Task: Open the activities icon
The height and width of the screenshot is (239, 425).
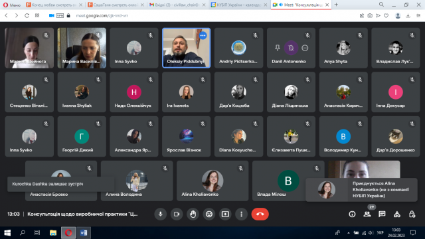Action: pos(397,214)
